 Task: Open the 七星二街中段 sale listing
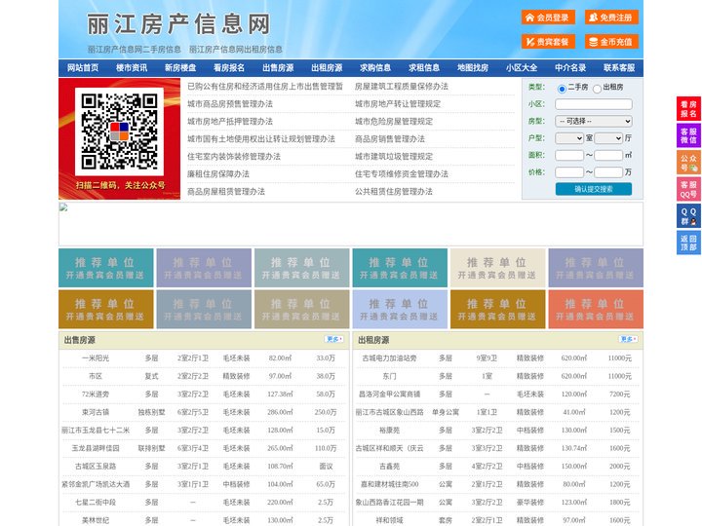tap(96, 503)
